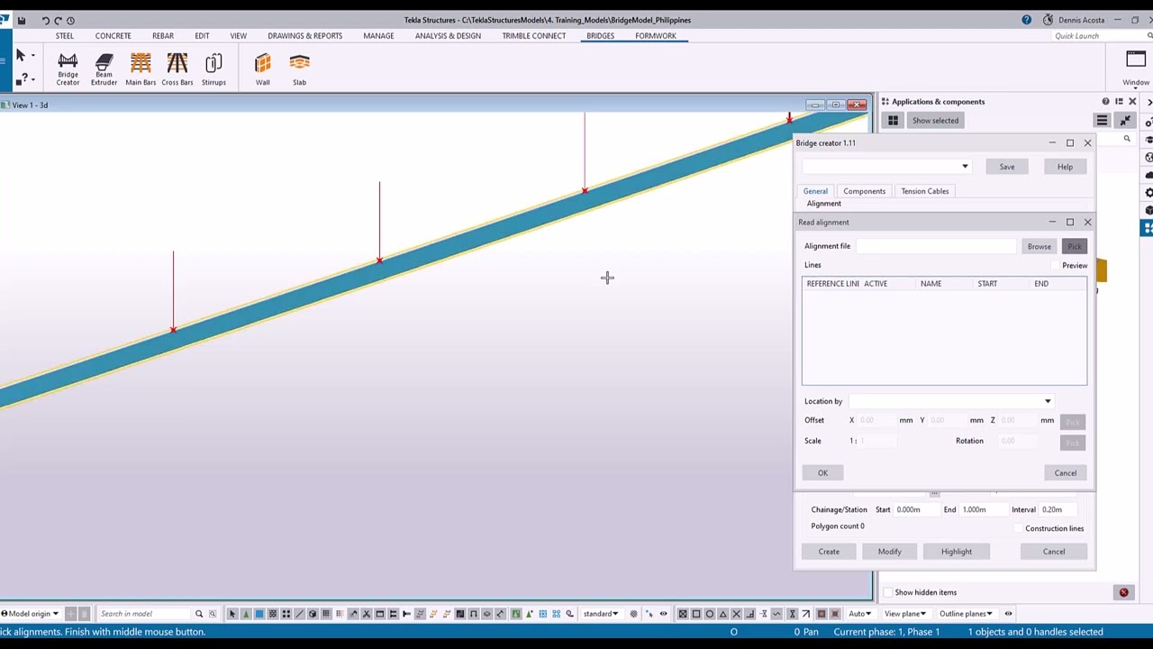Click the red stop icon beside Show hidden items
The width and height of the screenshot is (1153, 649).
point(1123,592)
